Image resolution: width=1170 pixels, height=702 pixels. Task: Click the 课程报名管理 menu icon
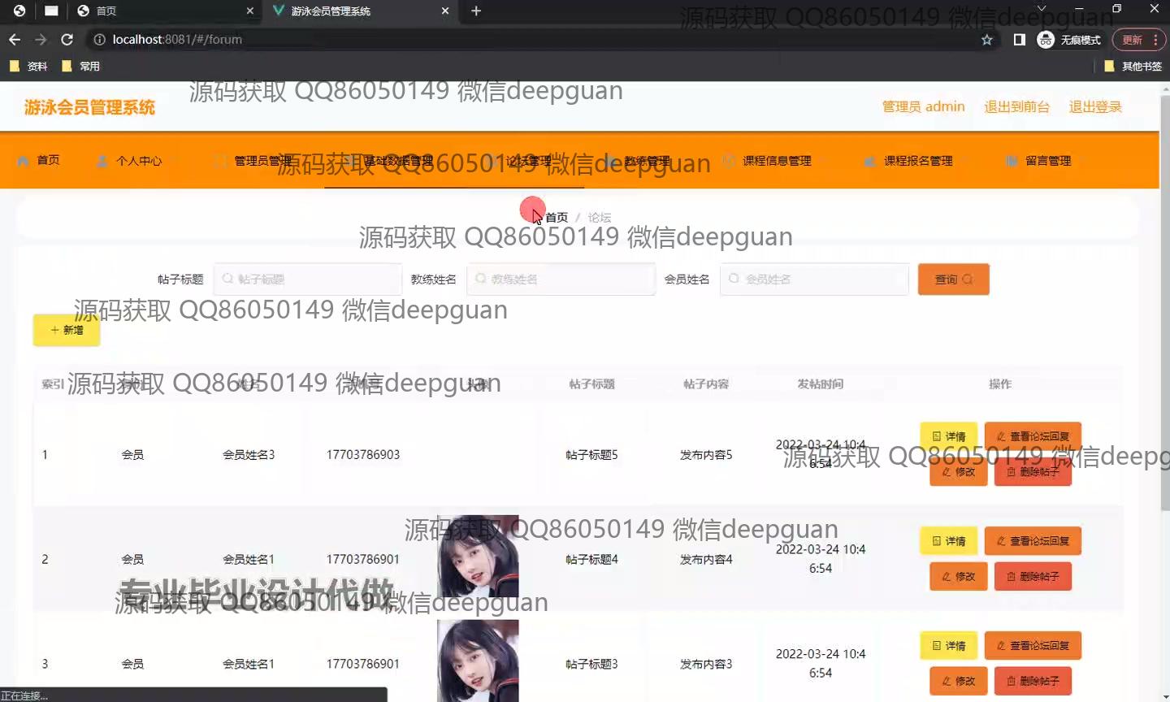869,161
